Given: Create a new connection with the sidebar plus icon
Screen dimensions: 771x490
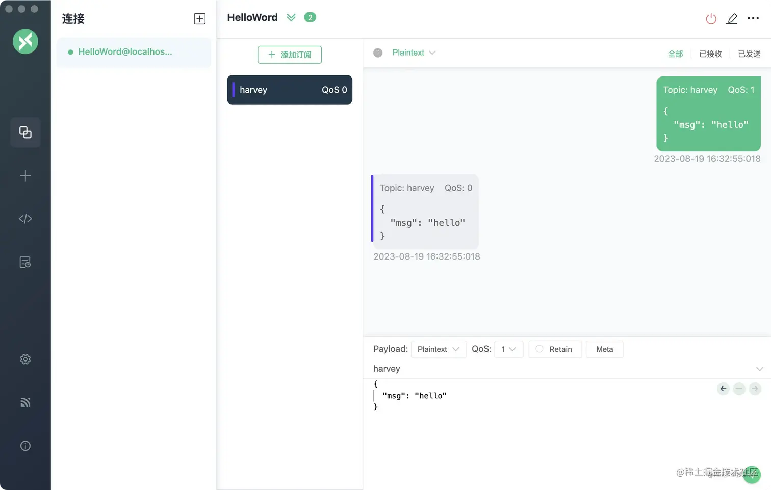Looking at the screenshot, I should (x=25, y=175).
